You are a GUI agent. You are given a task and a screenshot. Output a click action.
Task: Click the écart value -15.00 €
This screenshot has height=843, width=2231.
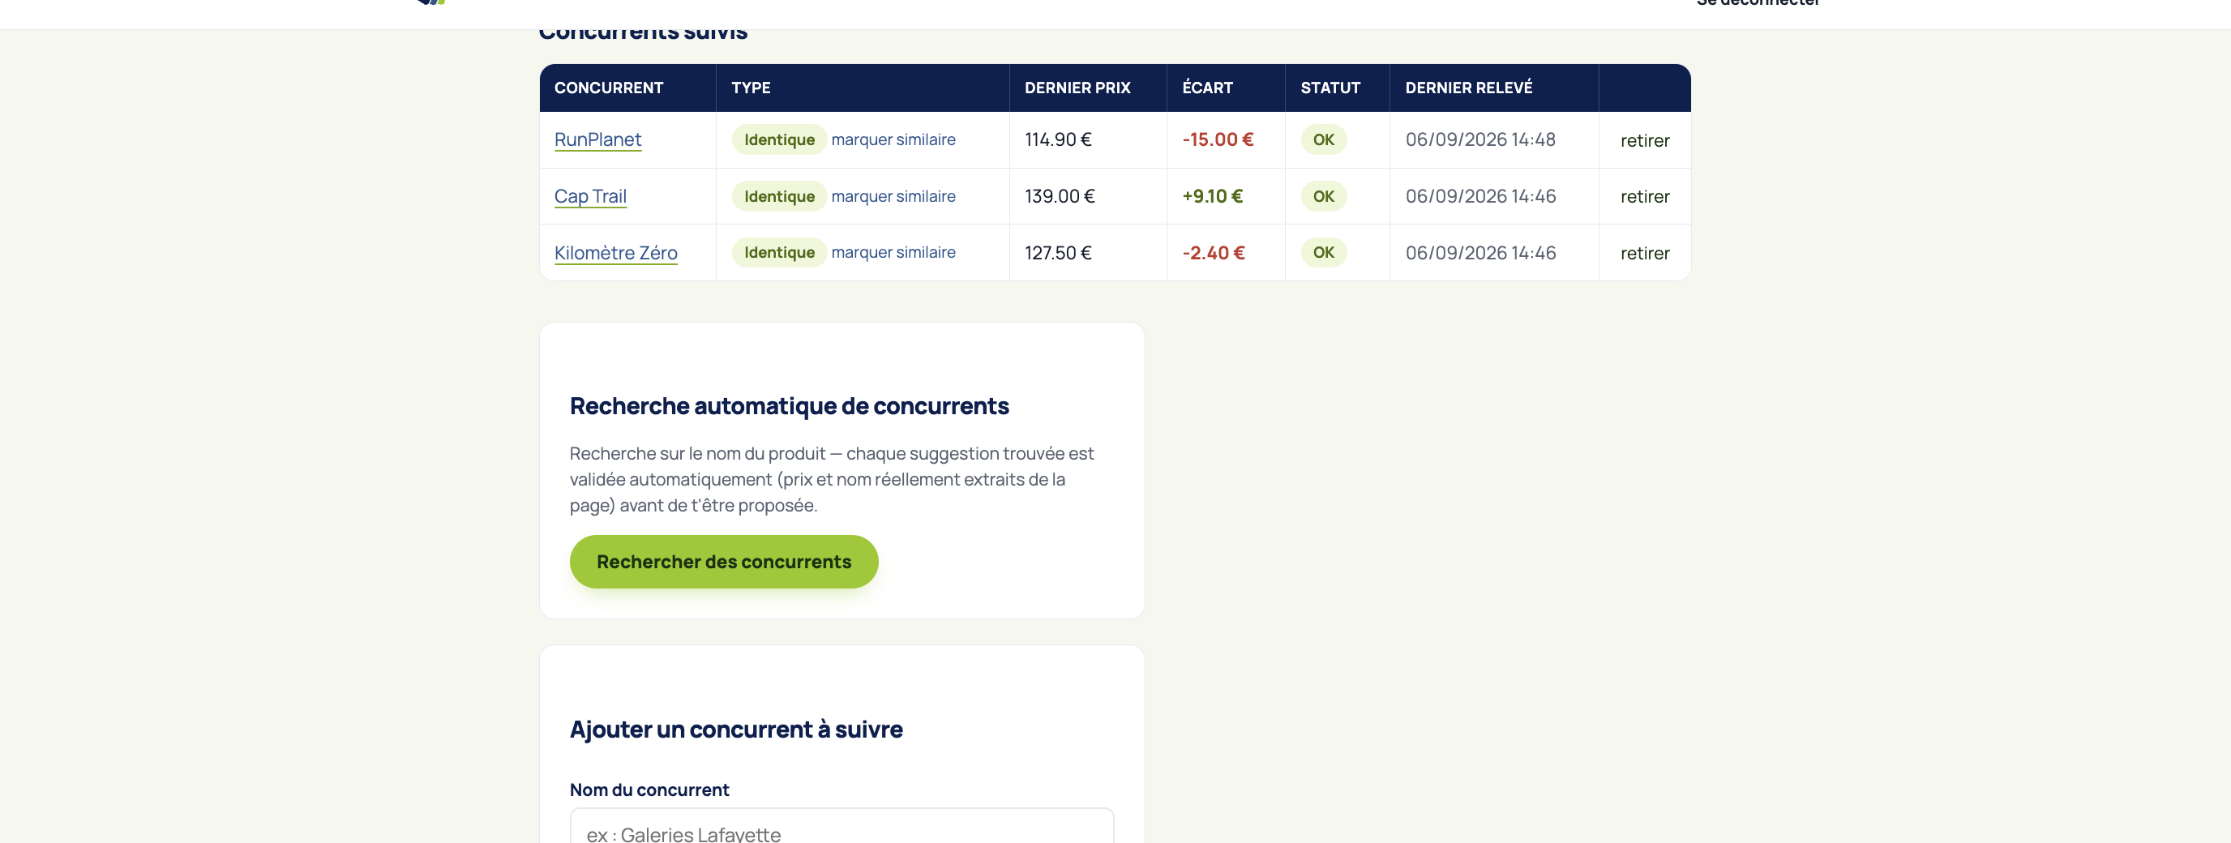click(x=1218, y=139)
